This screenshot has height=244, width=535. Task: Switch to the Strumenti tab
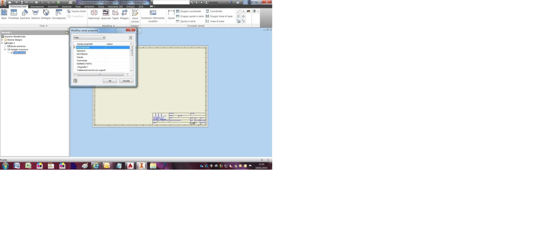(53, 6)
